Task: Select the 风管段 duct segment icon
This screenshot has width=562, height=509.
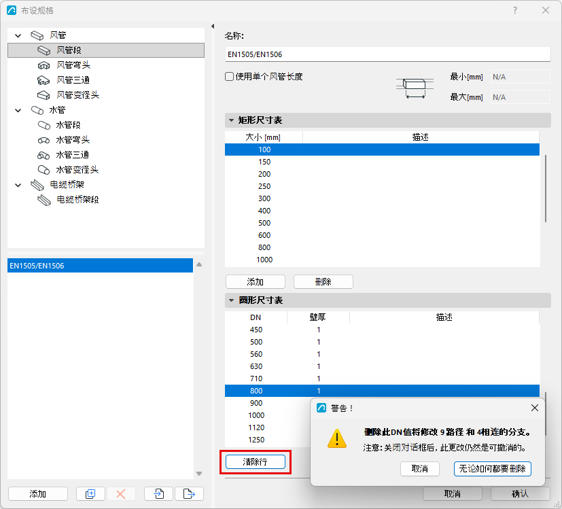Action: [x=43, y=50]
